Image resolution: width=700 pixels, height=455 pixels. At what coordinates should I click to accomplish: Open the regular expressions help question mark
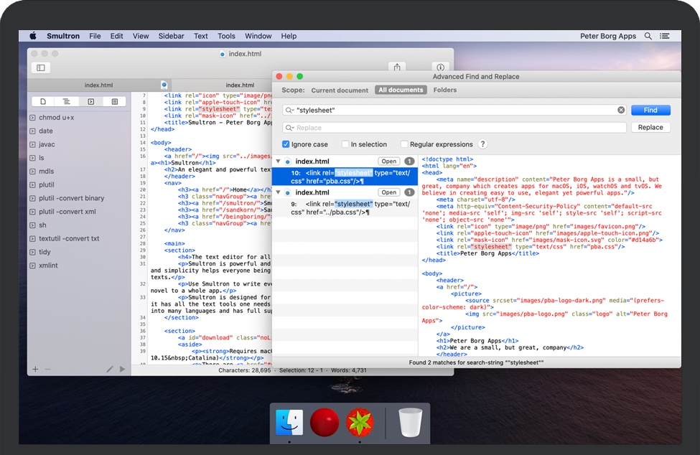click(482, 144)
